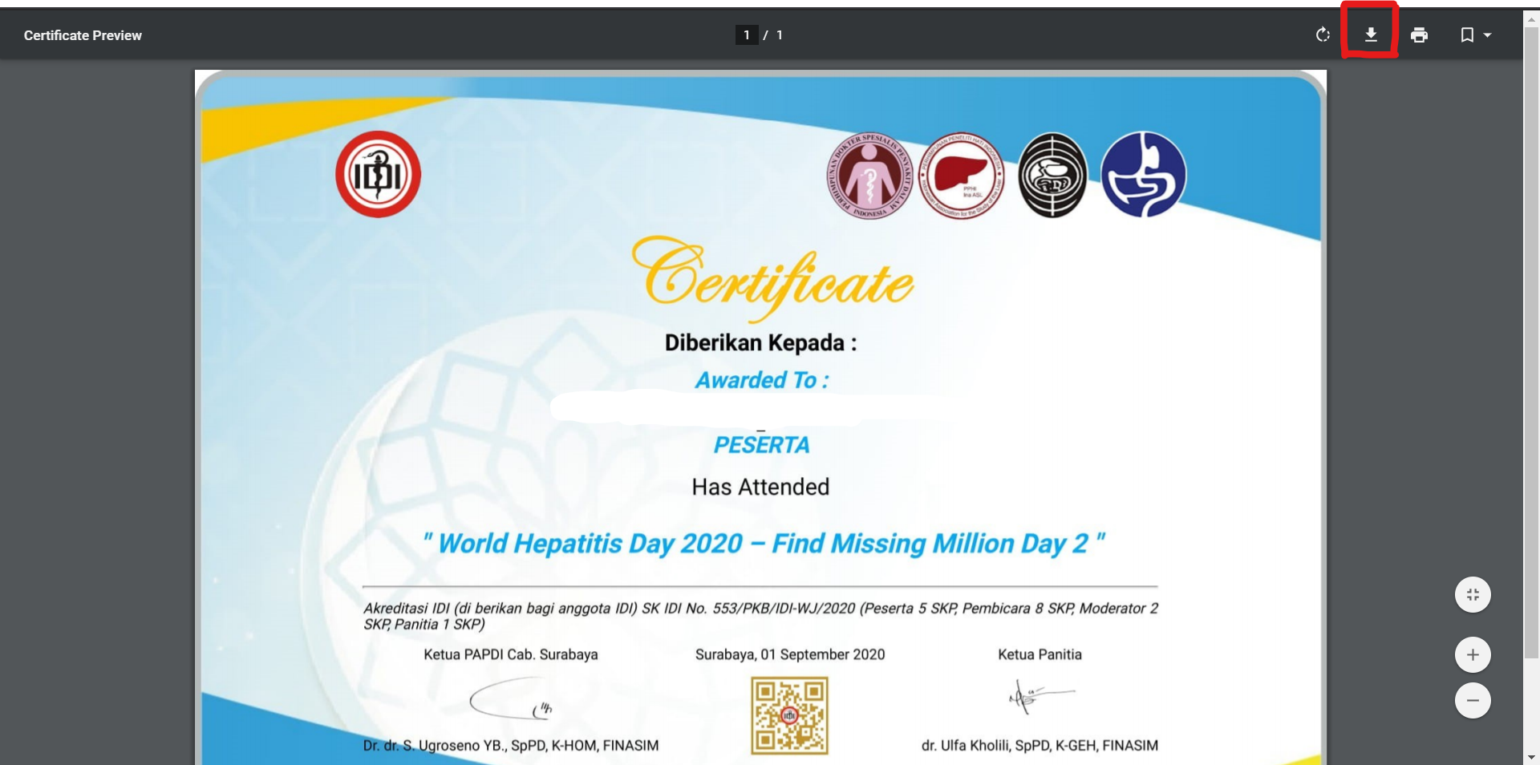Expand the bookmarks dropdown arrow

pyautogui.click(x=1487, y=35)
